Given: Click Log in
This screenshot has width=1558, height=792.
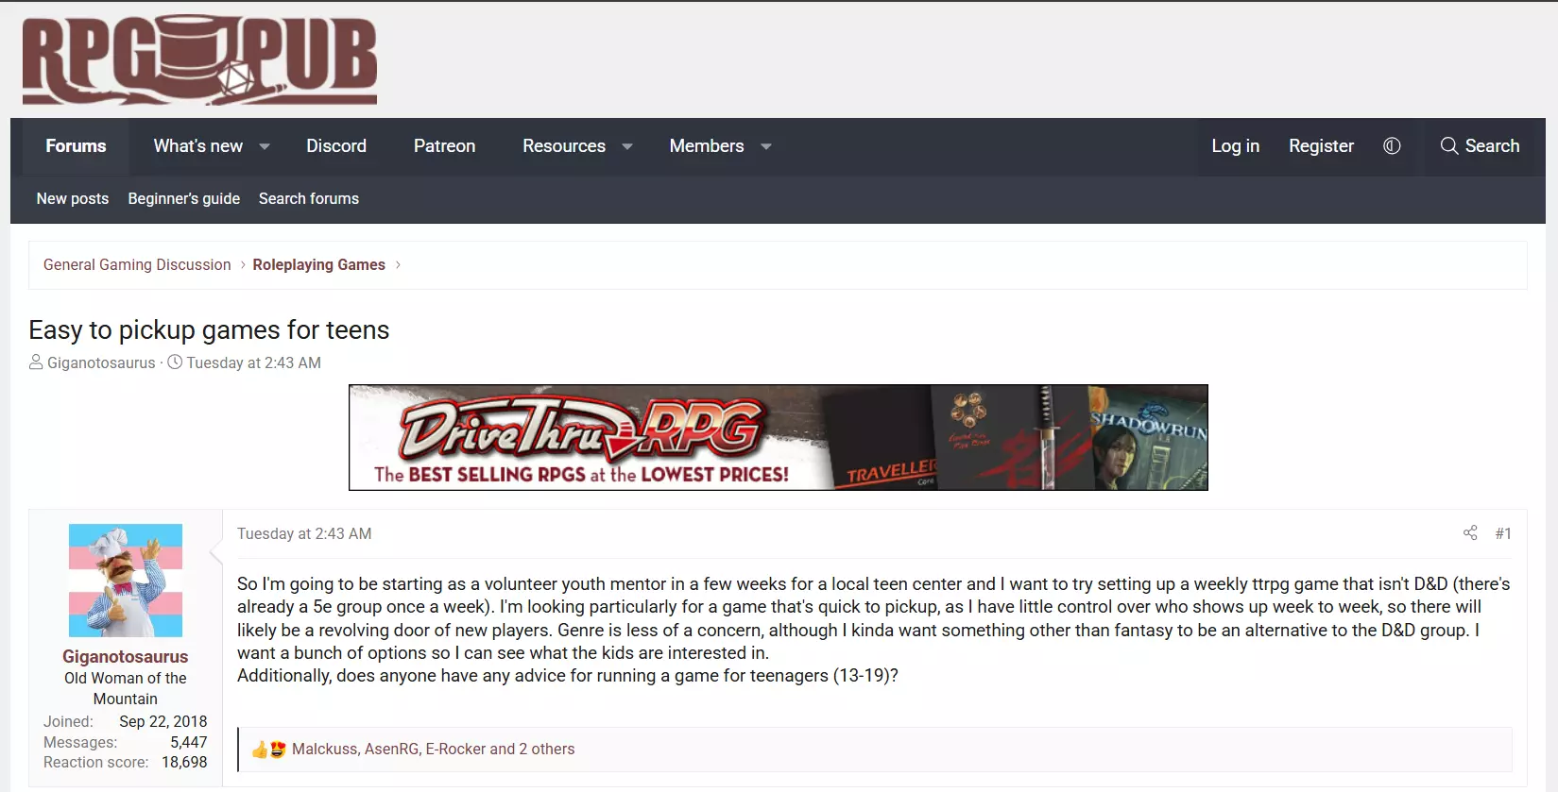Looking at the screenshot, I should pos(1235,146).
